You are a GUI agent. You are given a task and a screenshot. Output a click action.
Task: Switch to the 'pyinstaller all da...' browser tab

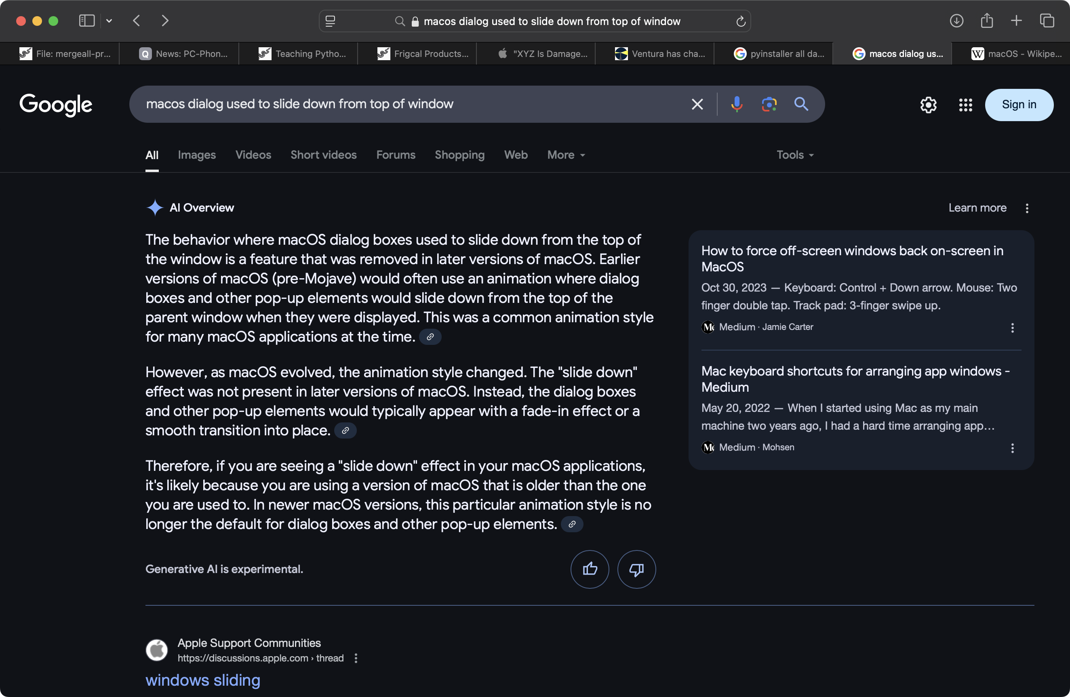pos(773,54)
